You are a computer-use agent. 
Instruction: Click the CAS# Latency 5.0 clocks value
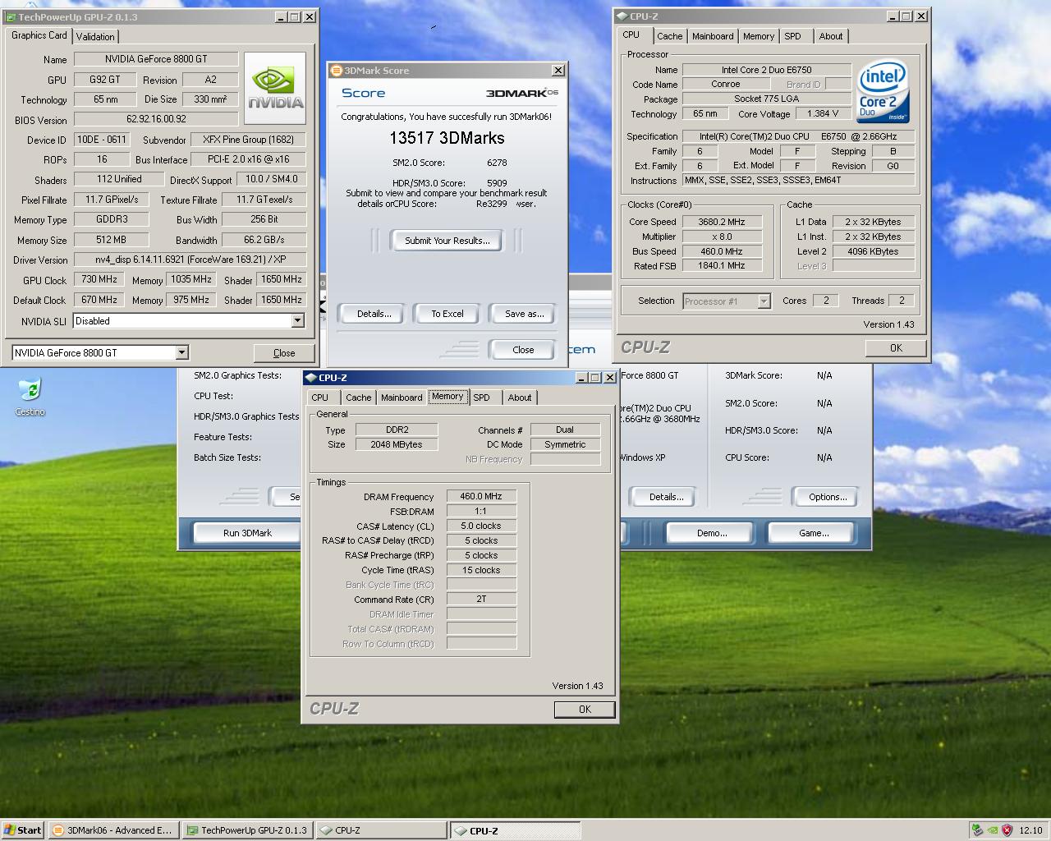481,526
